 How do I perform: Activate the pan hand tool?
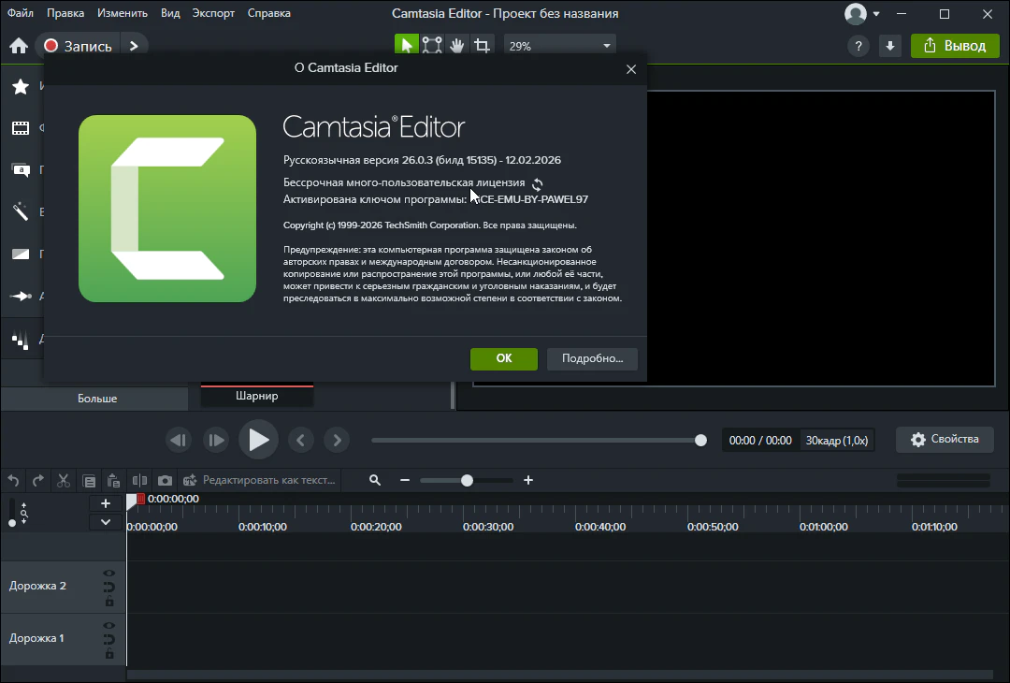[x=457, y=45]
